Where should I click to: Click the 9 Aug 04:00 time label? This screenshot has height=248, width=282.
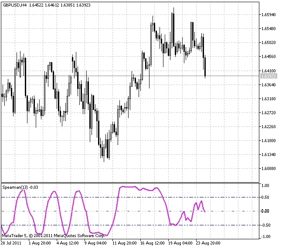(x=95, y=242)
